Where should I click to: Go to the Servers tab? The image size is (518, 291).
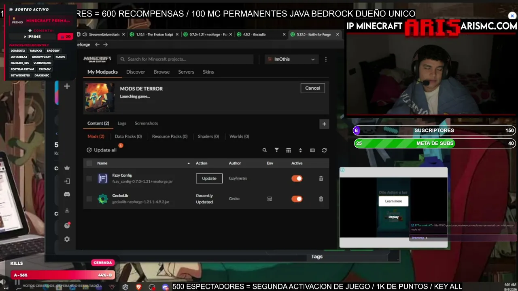click(x=186, y=72)
